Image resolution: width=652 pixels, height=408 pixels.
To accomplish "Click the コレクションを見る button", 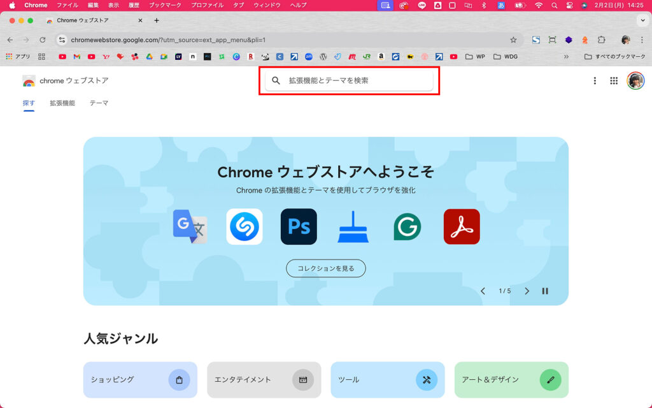I will [326, 268].
